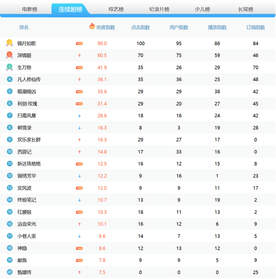Click the new badge for 锦月如歌
The image size is (276, 279).
79,43
